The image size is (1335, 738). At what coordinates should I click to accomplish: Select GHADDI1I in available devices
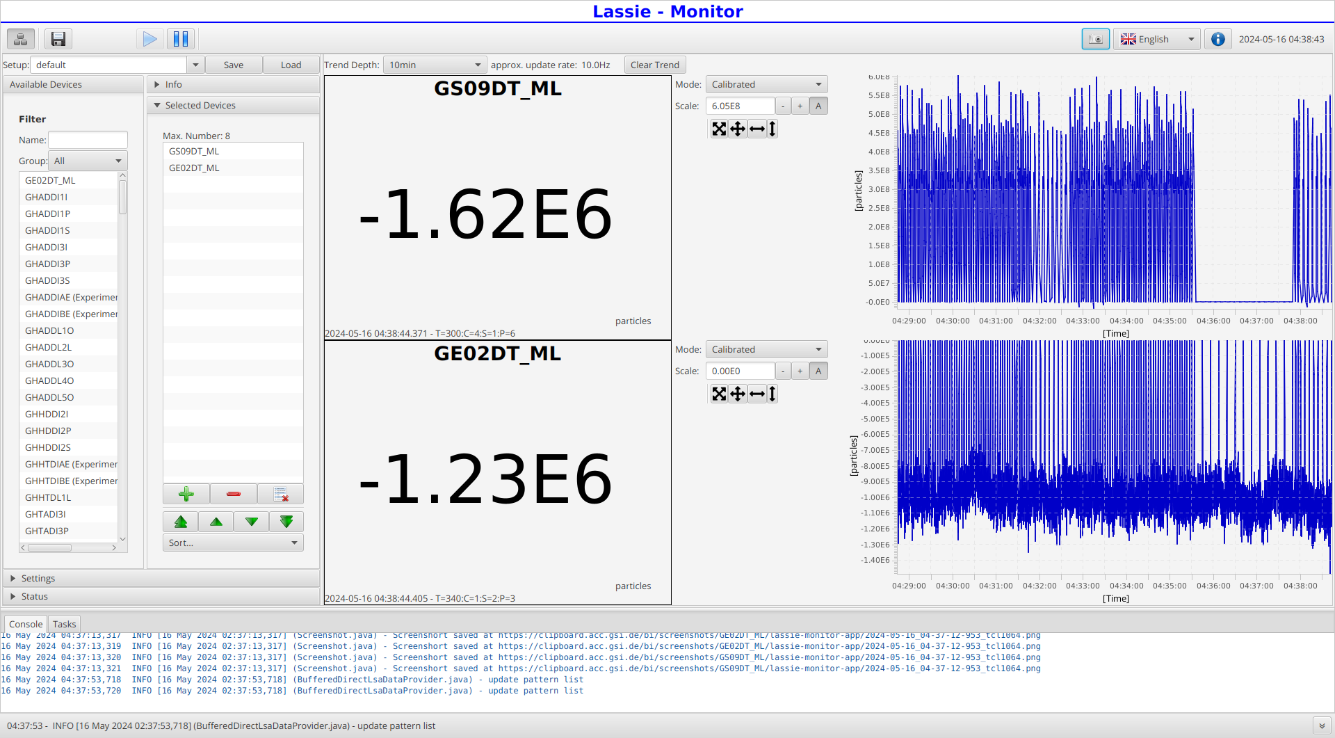(69, 197)
